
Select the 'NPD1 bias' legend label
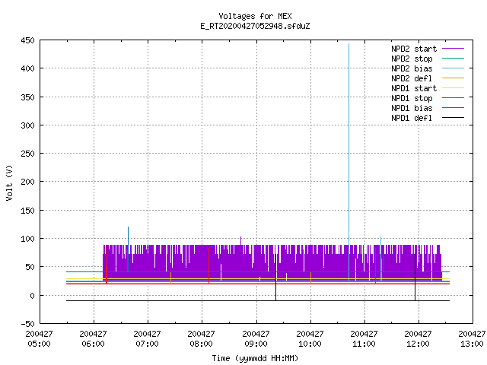point(412,108)
